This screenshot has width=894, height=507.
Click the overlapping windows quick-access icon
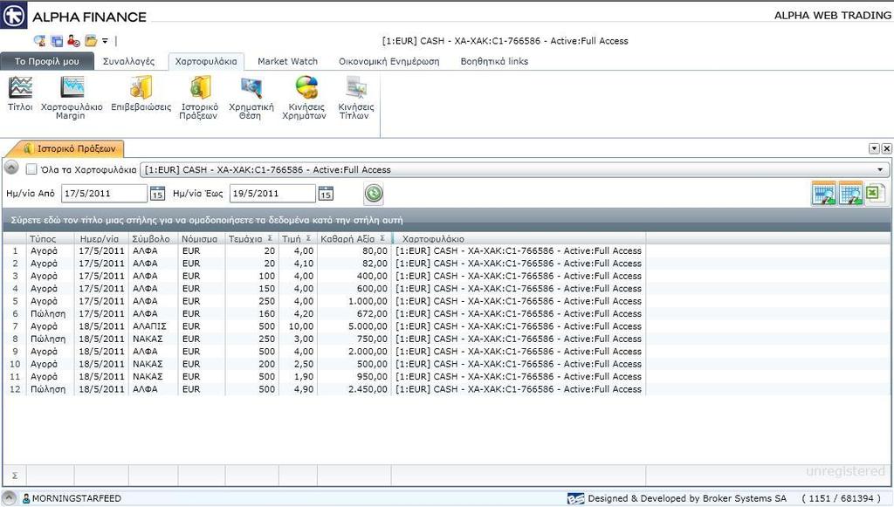click(x=57, y=41)
